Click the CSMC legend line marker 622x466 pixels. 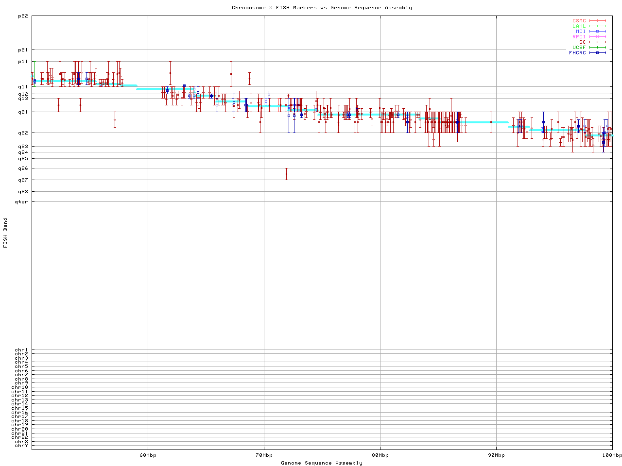point(597,21)
